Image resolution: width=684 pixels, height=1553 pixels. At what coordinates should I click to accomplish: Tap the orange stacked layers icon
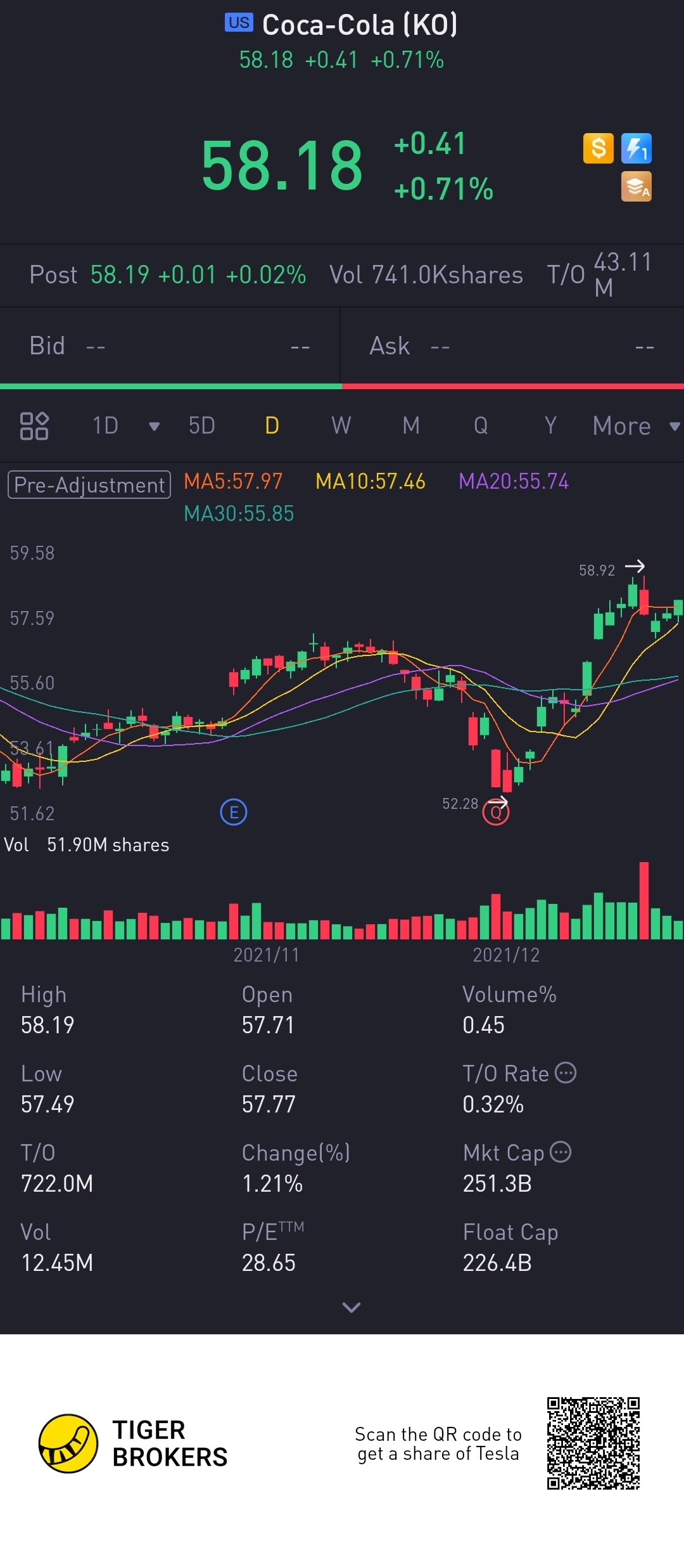[636, 186]
